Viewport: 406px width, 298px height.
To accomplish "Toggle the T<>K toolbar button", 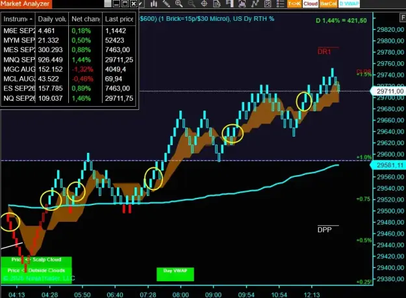I will 294,4.
